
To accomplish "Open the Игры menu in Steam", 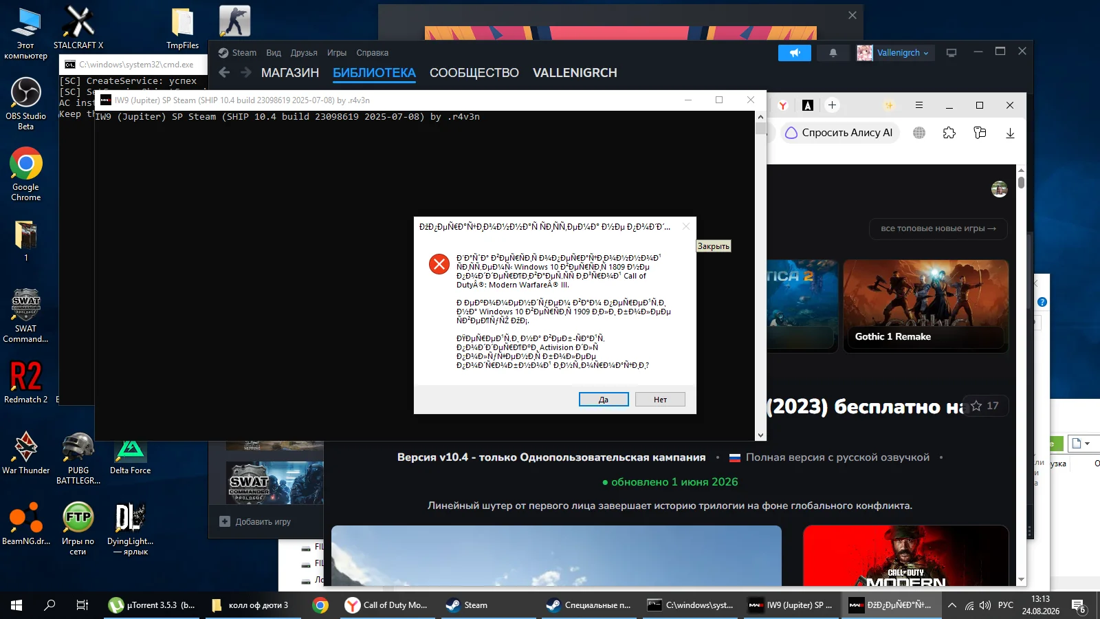I will (337, 53).
